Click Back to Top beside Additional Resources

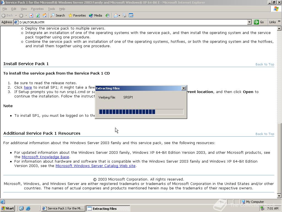(265, 134)
